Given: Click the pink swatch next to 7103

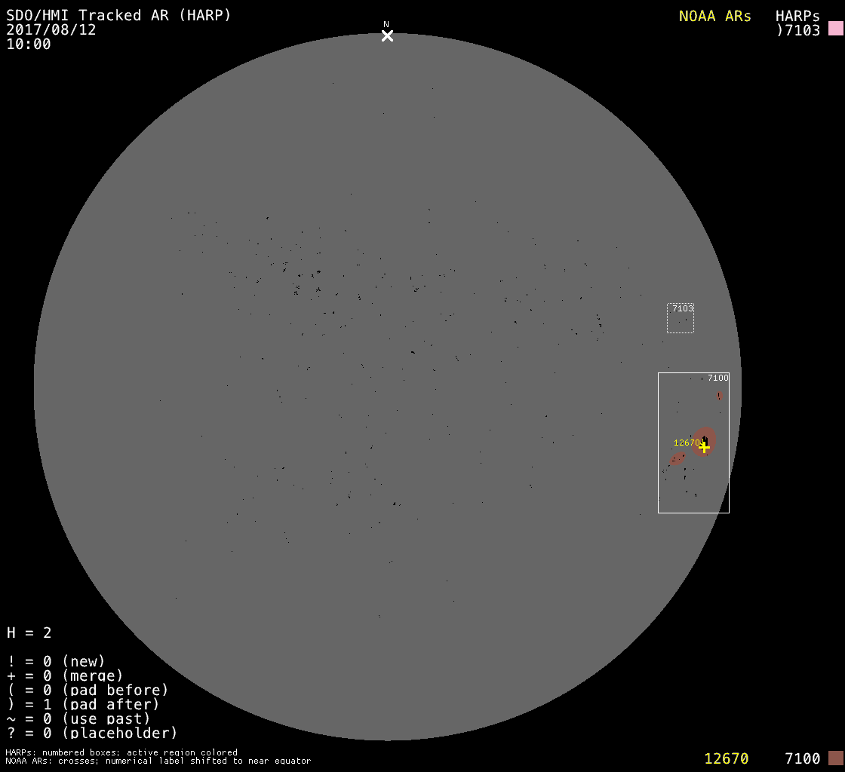Looking at the screenshot, I should [835, 29].
